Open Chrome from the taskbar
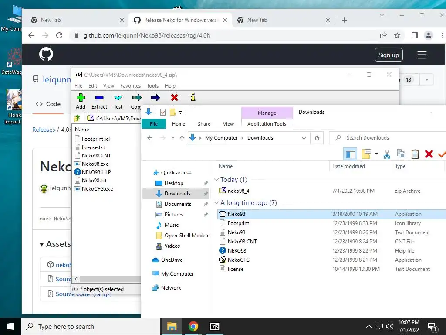 [193, 326]
